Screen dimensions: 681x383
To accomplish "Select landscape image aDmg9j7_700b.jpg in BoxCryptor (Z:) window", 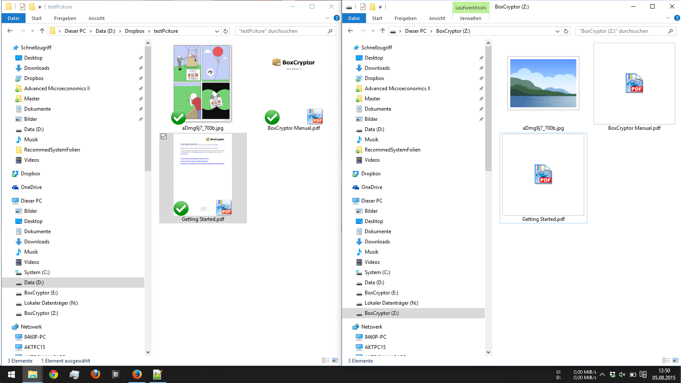I will [543, 83].
